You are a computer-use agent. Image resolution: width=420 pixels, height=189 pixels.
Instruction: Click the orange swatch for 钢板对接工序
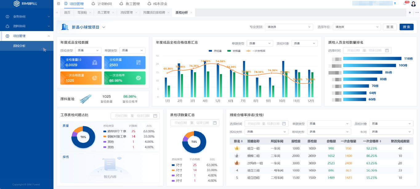[x=105, y=137]
